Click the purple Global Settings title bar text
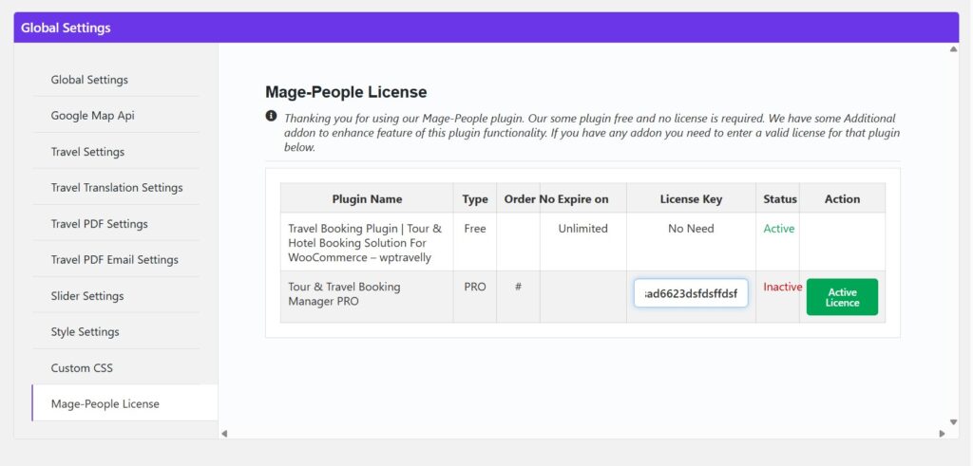This screenshot has width=973, height=466. 66,28
